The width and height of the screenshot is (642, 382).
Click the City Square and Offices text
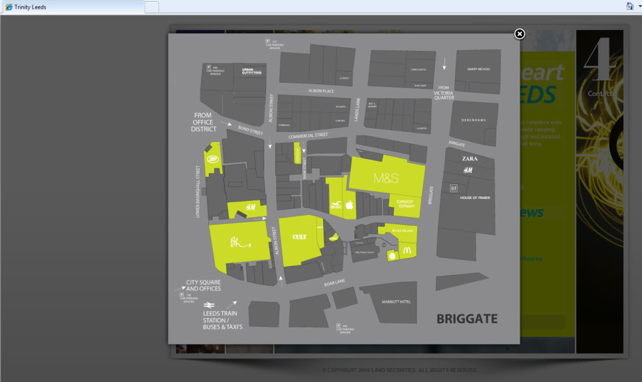(203, 285)
